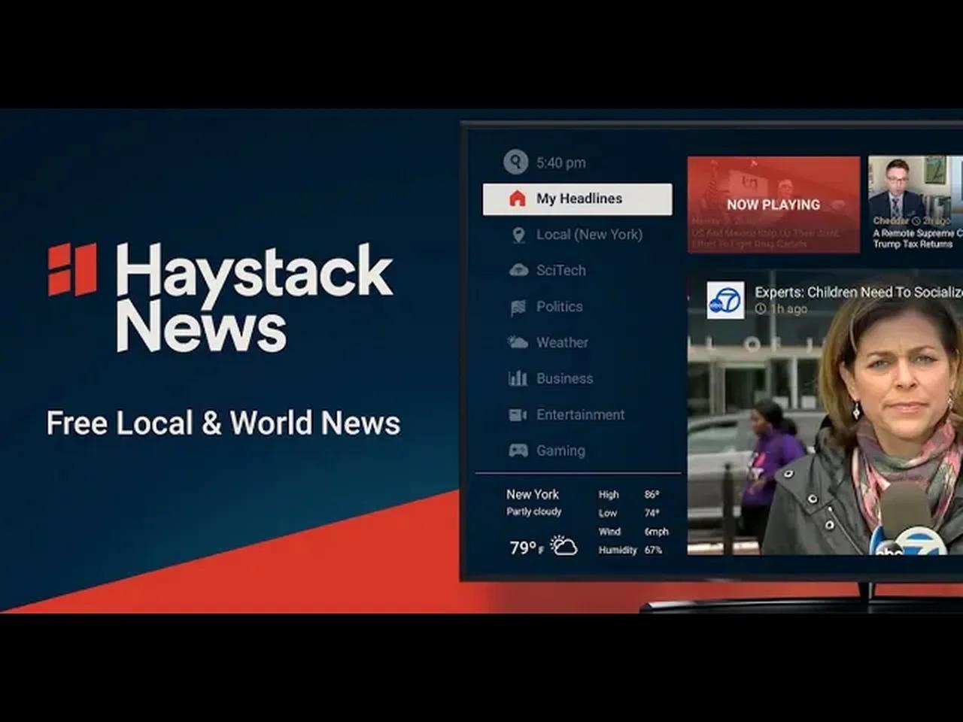Switch to the Local (New York) section
The height and width of the screenshot is (722, 963).
click(x=590, y=234)
